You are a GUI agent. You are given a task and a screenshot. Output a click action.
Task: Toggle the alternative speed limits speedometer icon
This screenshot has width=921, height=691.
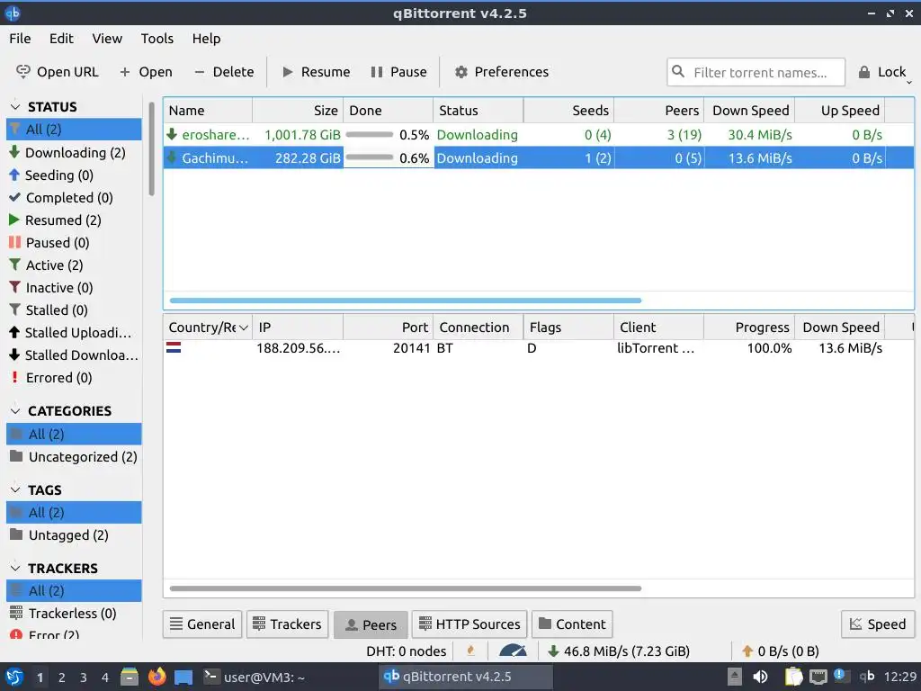(x=513, y=651)
